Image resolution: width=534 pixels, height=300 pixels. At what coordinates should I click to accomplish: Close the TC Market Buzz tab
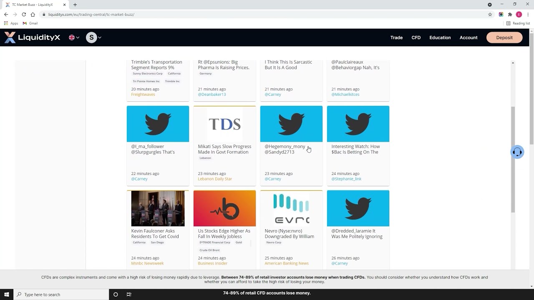[64, 5]
